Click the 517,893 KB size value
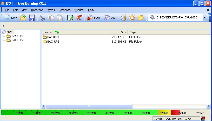The height and width of the screenshot is (121, 212). click(x=119, y=42)
